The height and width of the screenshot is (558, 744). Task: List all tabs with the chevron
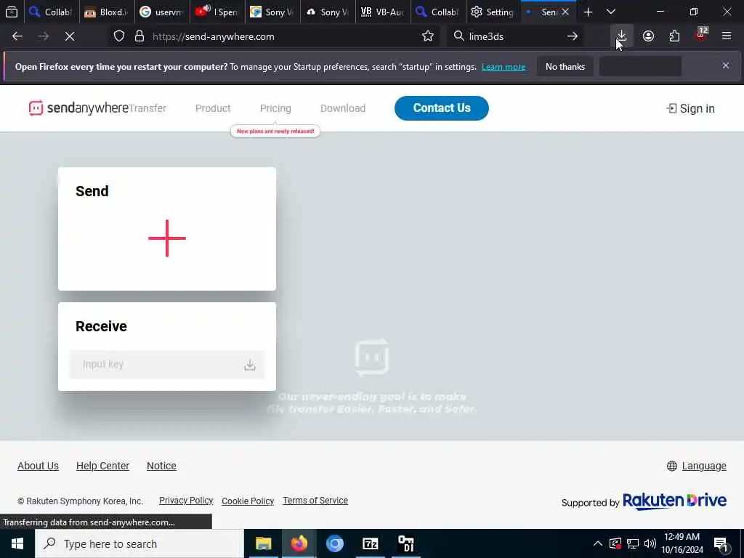point(610,12)
